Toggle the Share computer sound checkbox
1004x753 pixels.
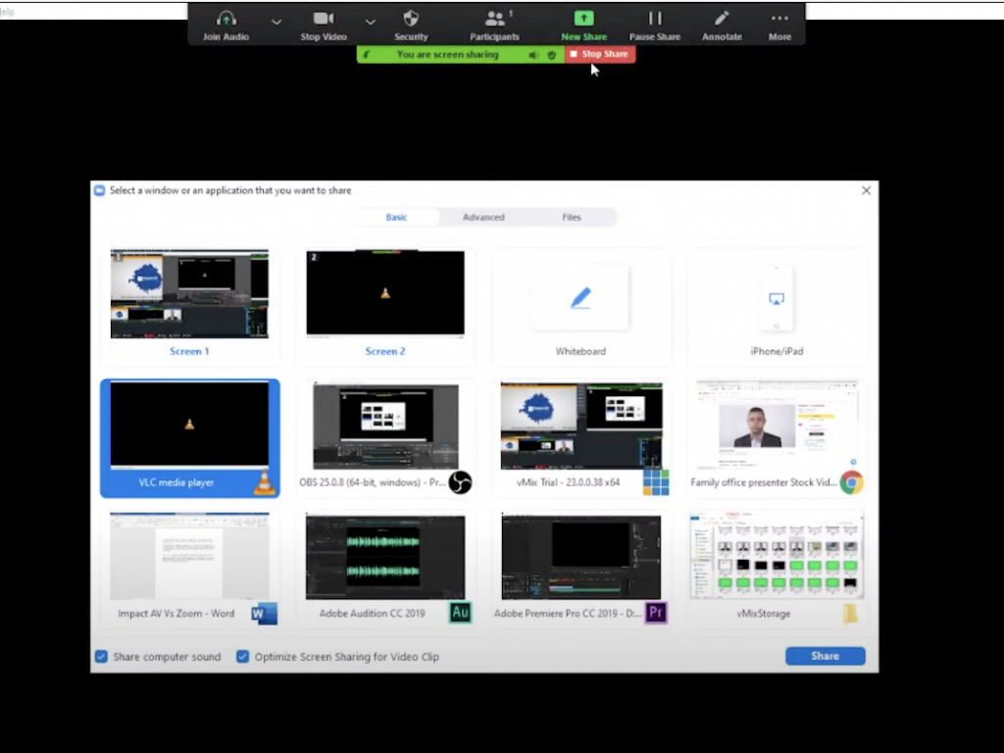(x=101, y=656)
